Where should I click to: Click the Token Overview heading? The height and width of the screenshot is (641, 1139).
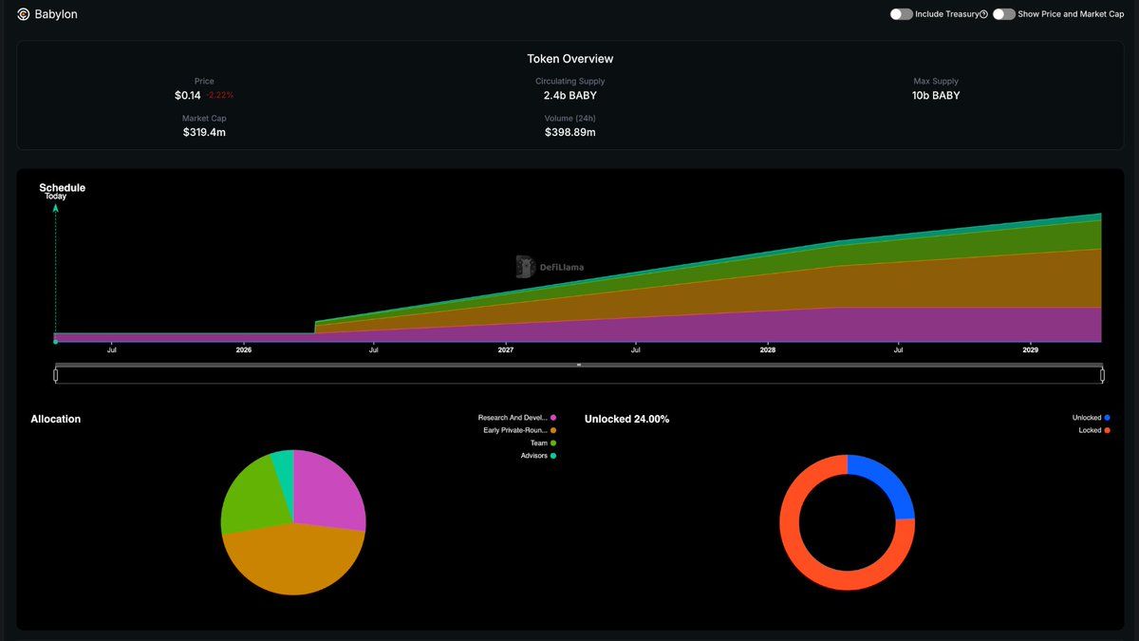coord(570,59)
